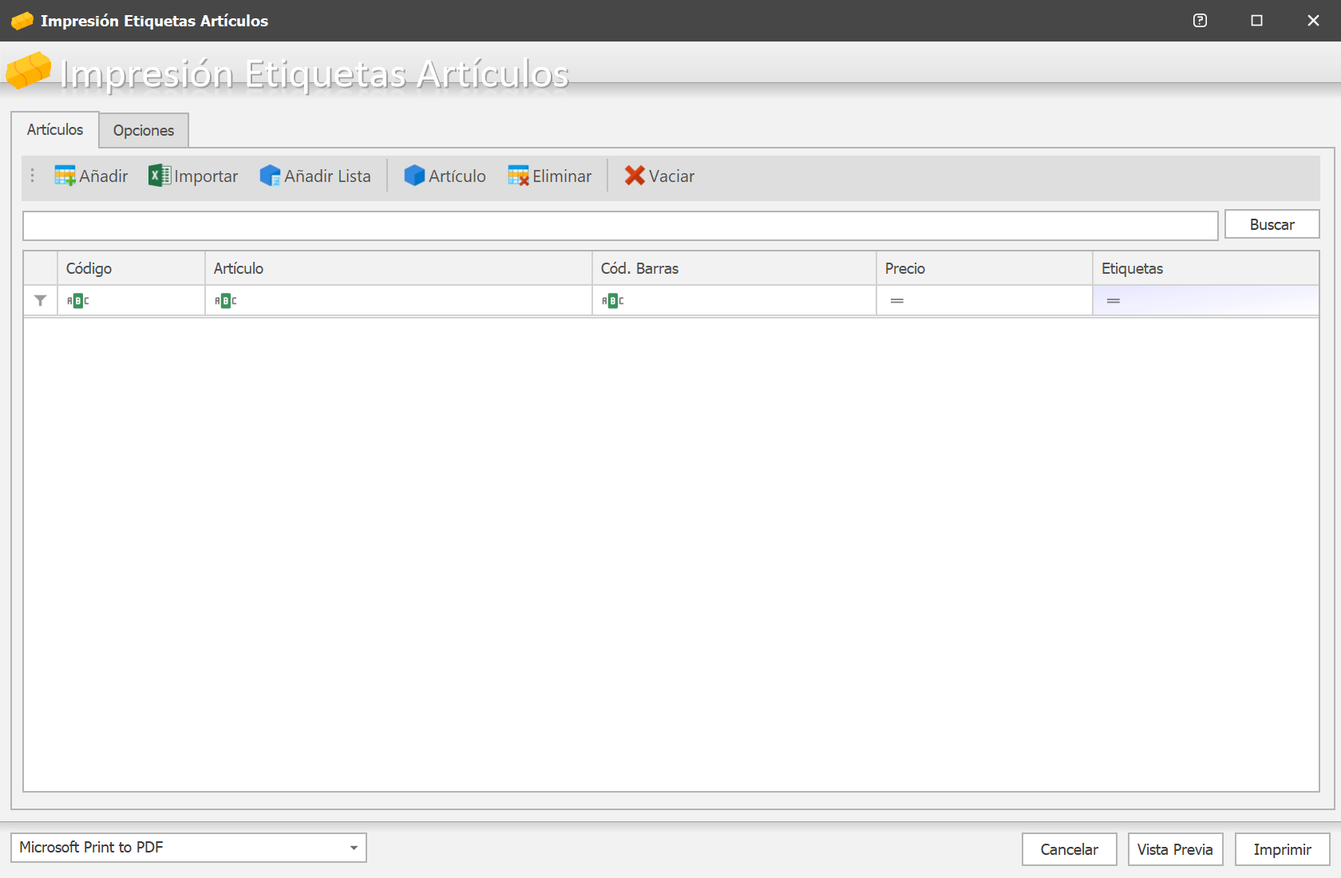The image size is (1341, 878).
Task: Sort by the Precio column header
Action: tap(984, 268)
